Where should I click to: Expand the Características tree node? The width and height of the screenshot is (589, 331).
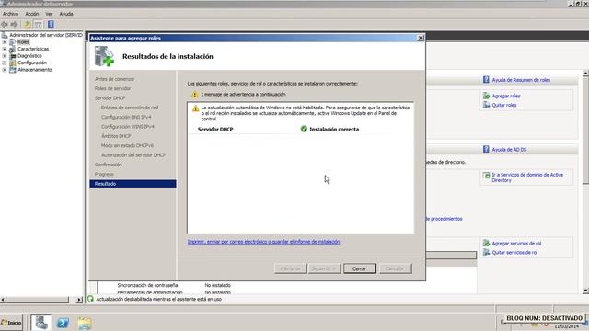[x=5, y=49]
